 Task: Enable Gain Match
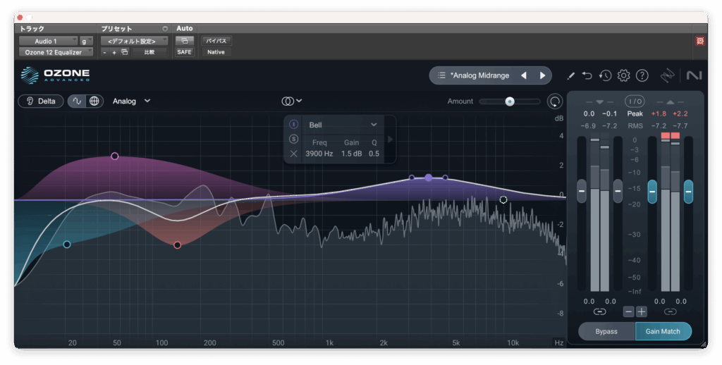(x=663, y=331)
